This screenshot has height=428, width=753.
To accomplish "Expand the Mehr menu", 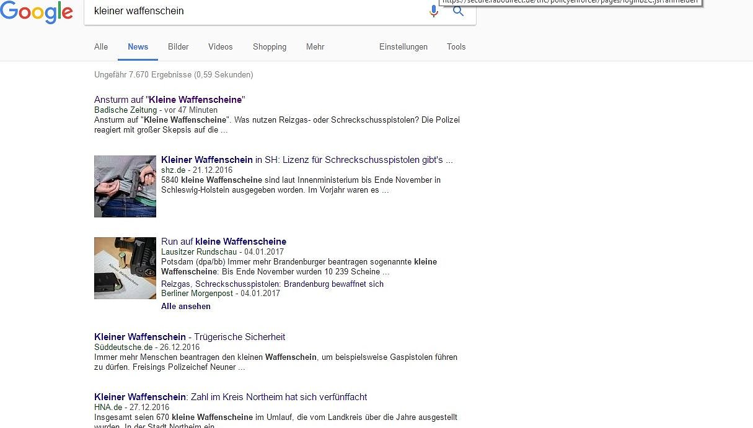I will (x=315, y=47).
